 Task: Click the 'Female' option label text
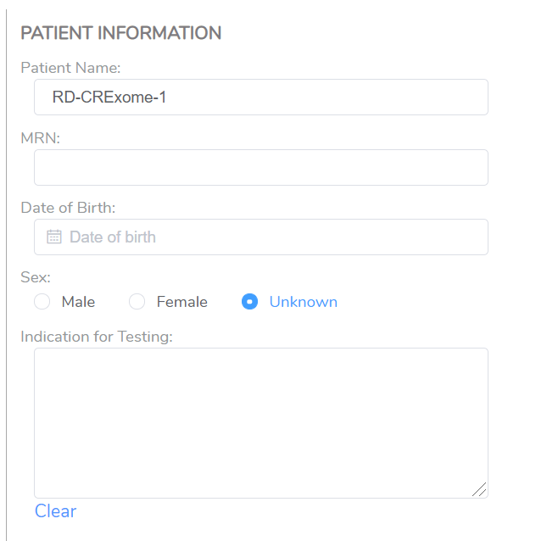point(182,302)
